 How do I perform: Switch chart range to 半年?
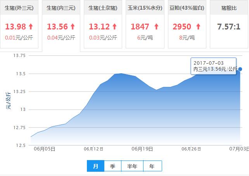tap(132, 166)
